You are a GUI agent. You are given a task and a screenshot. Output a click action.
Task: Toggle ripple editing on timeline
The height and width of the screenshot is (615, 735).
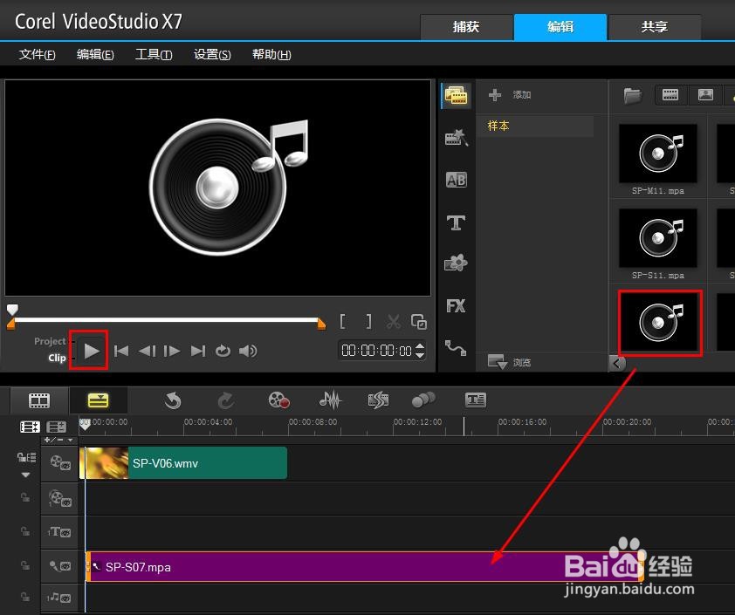click(x=27, y=457)
